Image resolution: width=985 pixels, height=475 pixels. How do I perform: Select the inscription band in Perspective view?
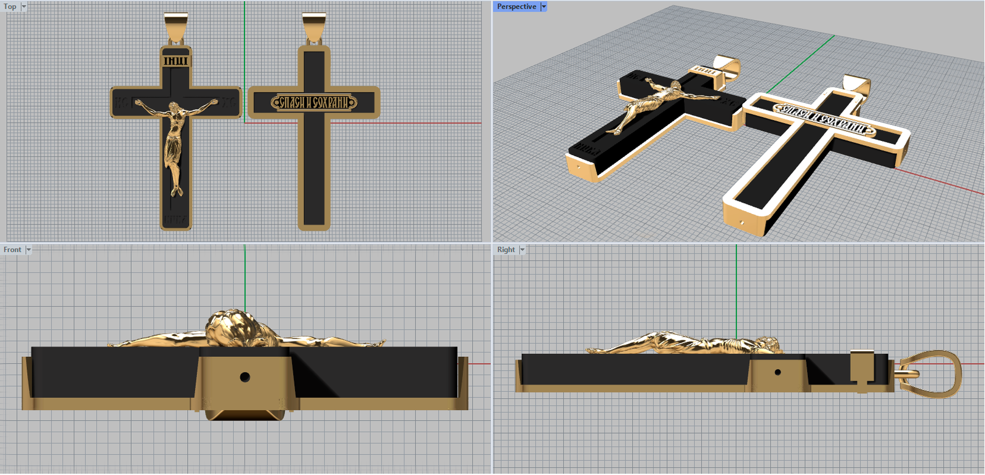click(x=824, y=119)
